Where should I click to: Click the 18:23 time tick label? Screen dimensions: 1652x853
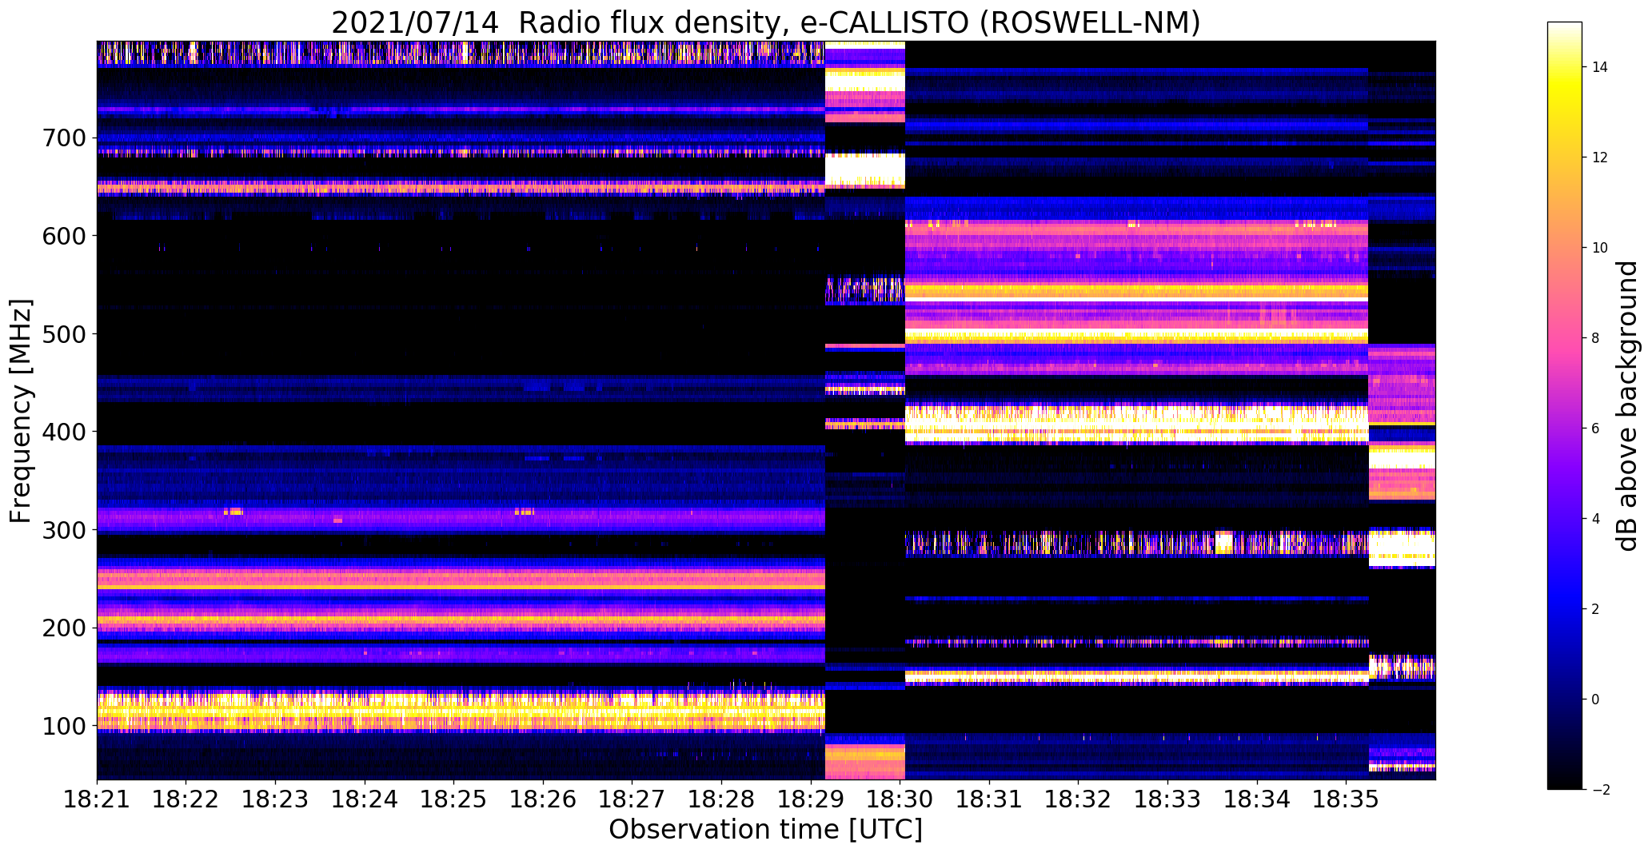tap(276, 799)
